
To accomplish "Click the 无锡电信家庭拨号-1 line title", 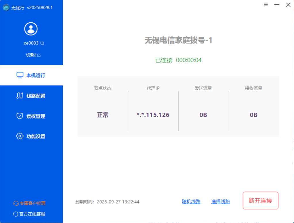I will [x=178, y=40].
